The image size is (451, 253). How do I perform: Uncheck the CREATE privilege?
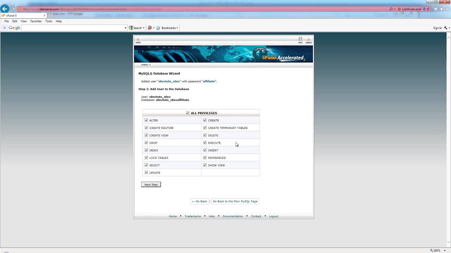click(205, 120)
